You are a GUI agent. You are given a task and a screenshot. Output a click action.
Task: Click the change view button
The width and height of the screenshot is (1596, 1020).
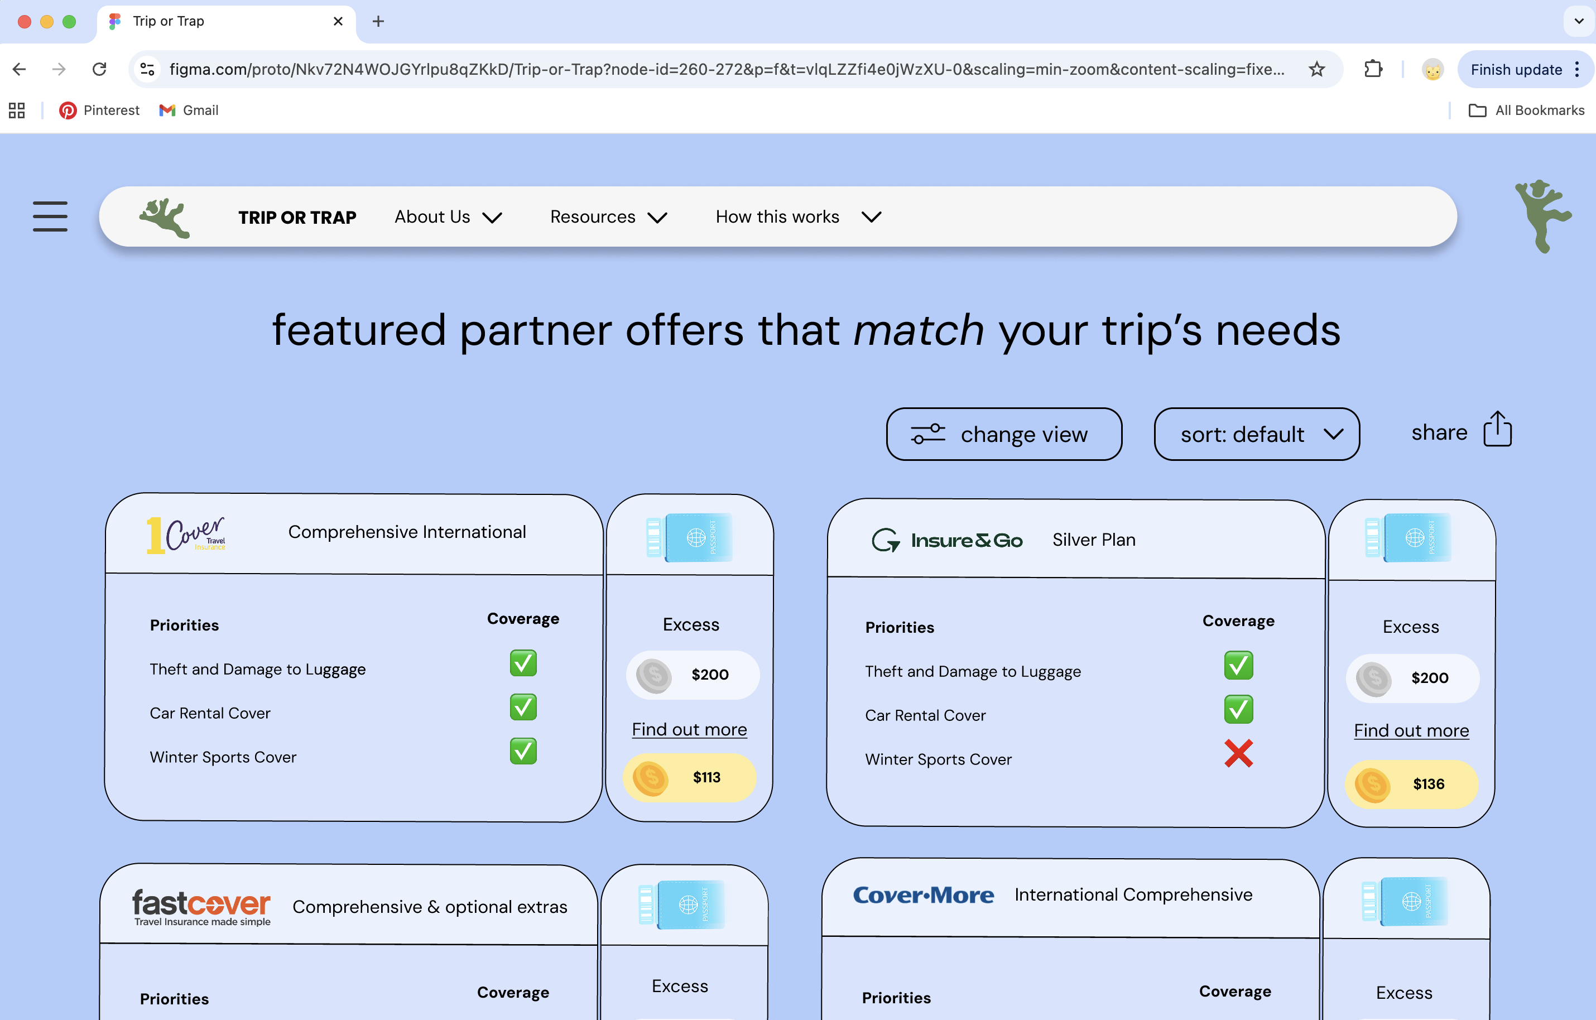pos(1003,434)
